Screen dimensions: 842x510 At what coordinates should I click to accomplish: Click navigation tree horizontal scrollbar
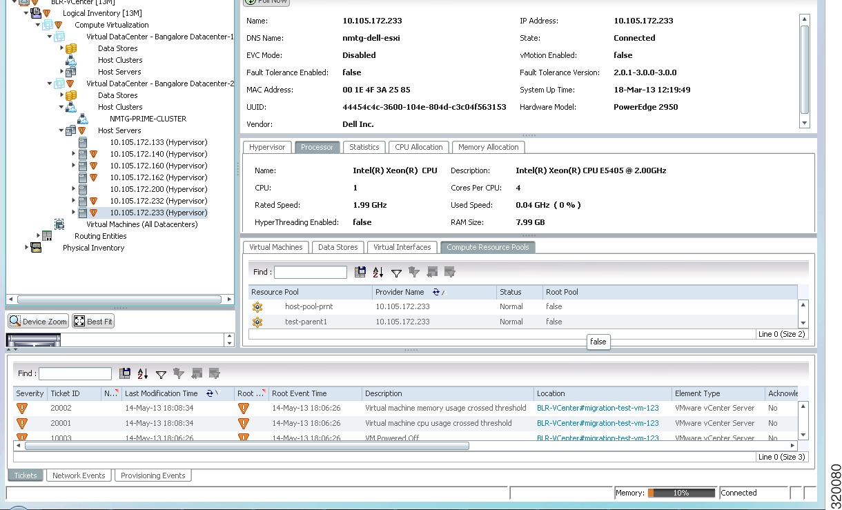(x=119, y=300)
